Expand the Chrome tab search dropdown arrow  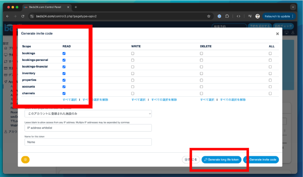[x=293, y=7]
